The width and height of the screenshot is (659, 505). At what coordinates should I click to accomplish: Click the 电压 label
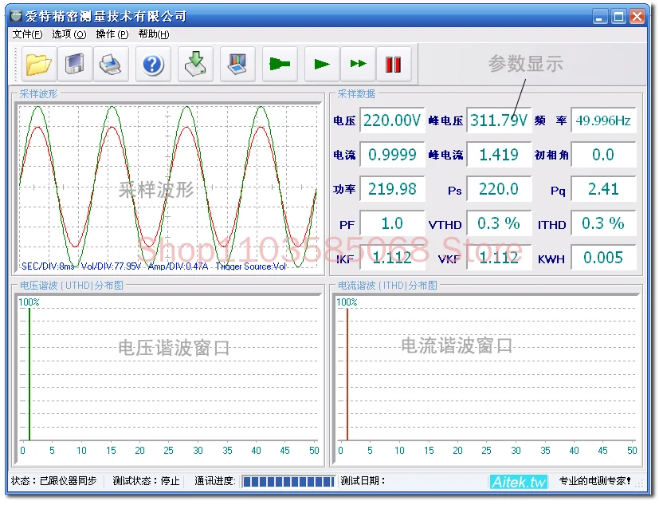click(x=344, y=121)
